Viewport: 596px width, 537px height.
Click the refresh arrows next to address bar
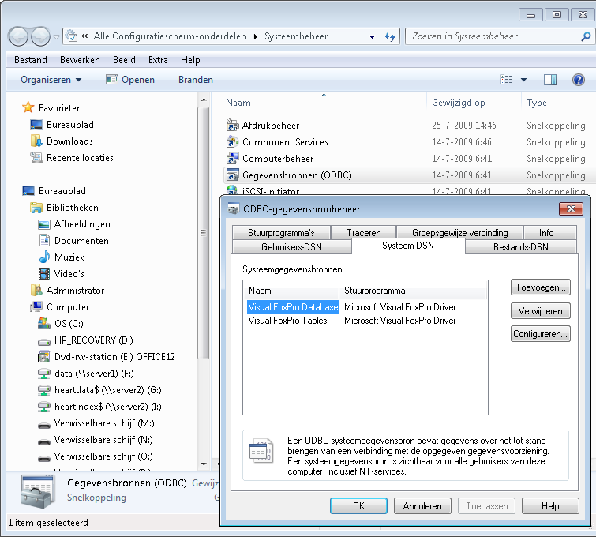(x=390, y=36)
